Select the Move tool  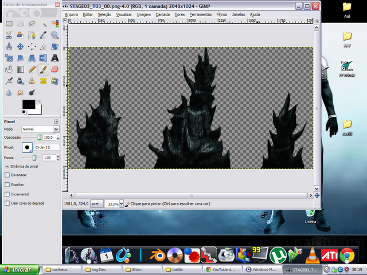coord(21,46)
